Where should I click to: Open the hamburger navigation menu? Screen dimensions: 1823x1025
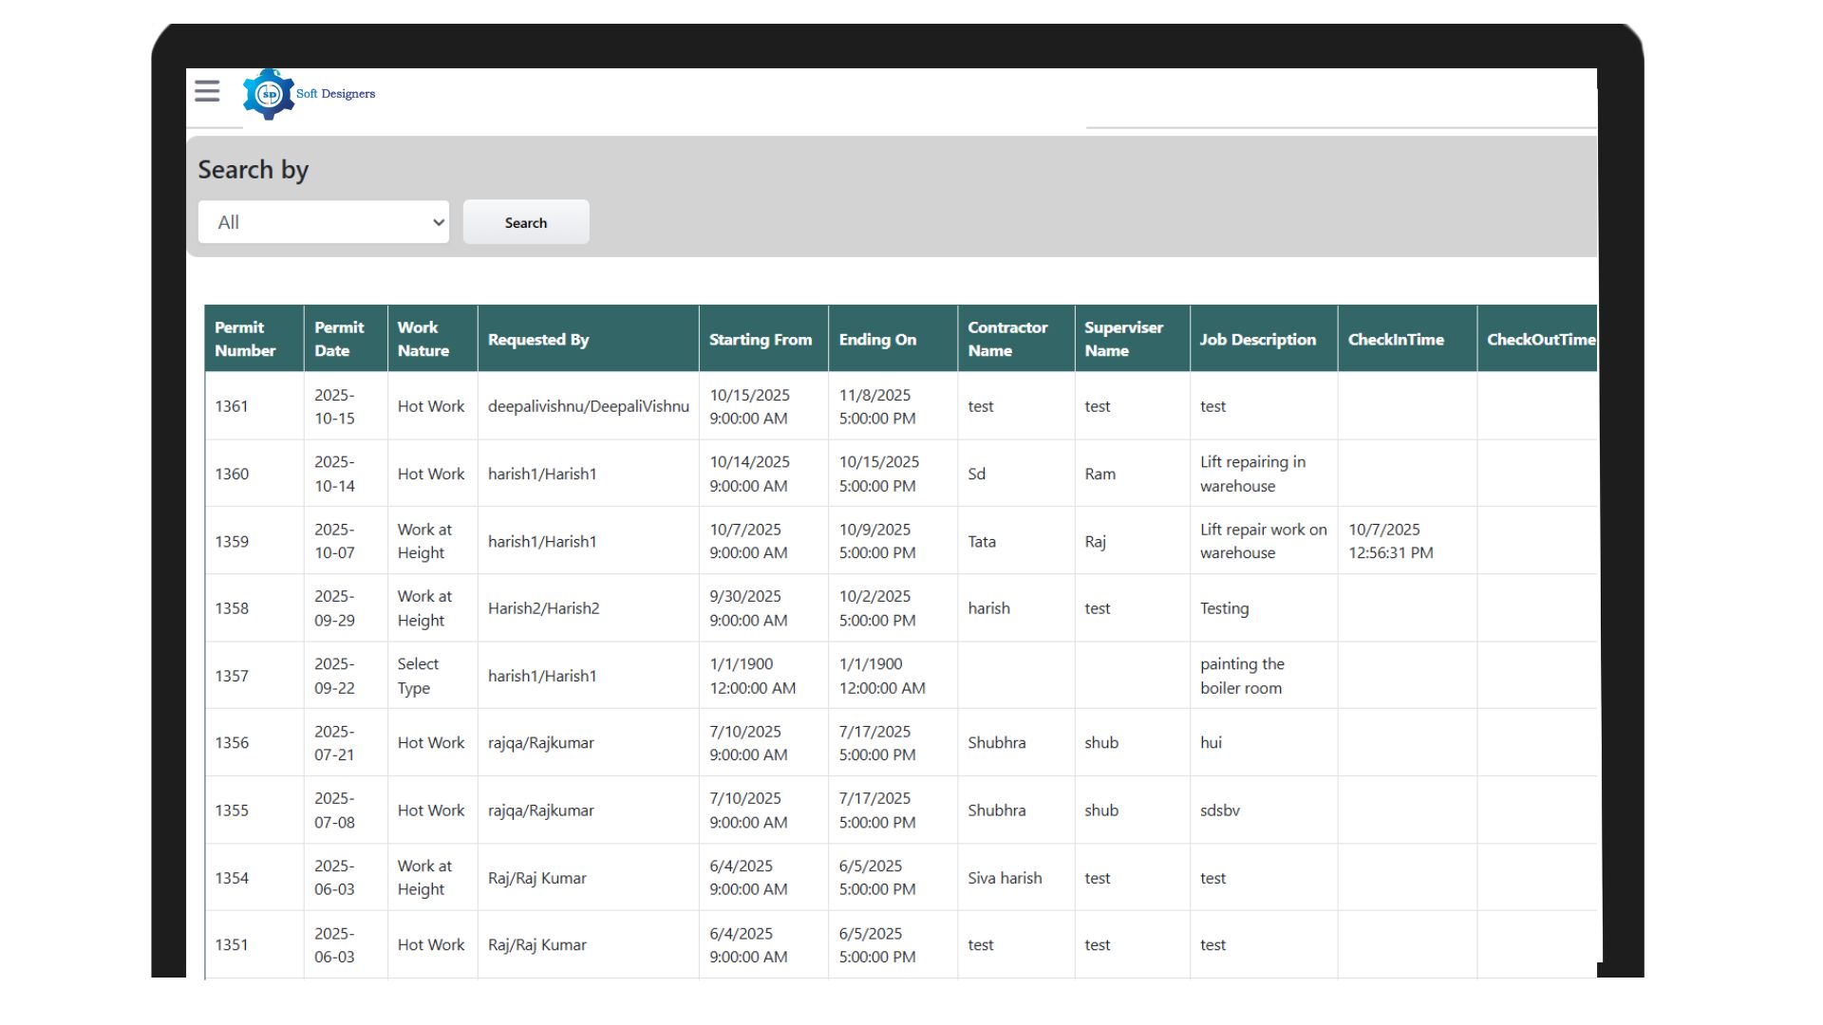pyautogui.click(x=206, y=91)
